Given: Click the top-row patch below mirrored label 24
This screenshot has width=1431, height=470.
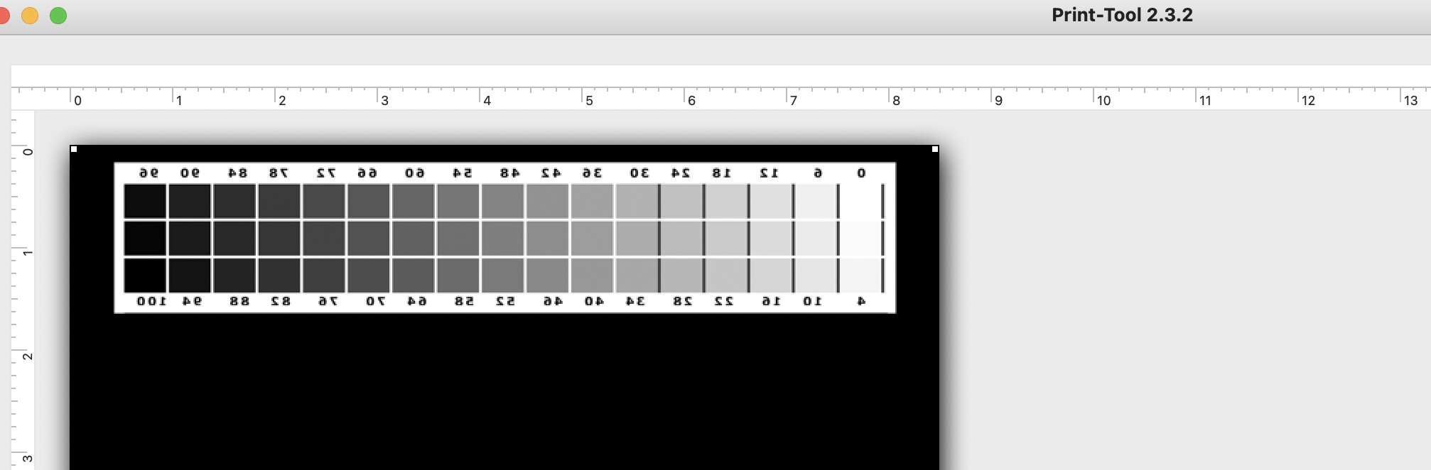Looking at the screenshot, I should point(681,201).
